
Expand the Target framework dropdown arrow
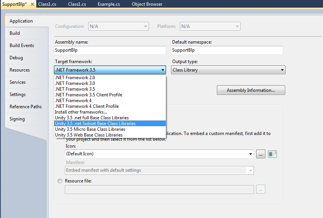[x=163, y=70]
